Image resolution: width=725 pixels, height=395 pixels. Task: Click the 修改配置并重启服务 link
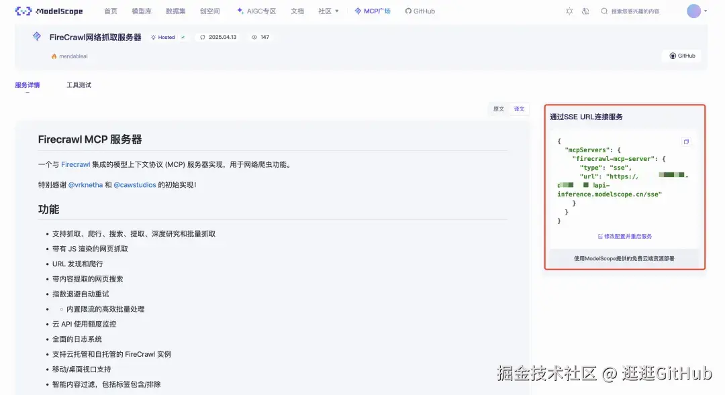tap(626, 235)
